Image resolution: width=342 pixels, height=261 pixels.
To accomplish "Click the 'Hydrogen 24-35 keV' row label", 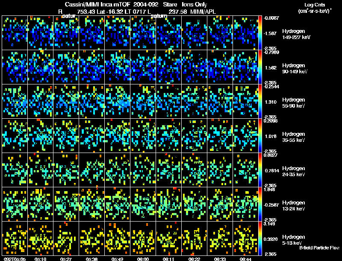I will tap(294, 171).
